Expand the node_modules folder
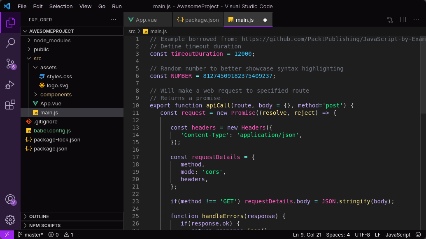This screenshot has width=426, height=239. pos(72,40)
